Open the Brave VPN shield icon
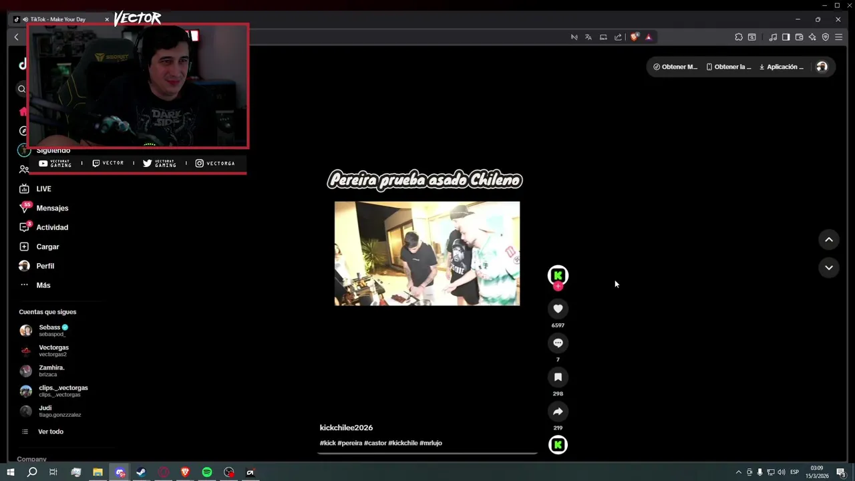Screen dimensions: 855x481 (826, 37)
